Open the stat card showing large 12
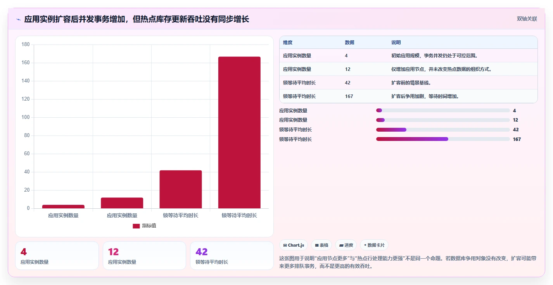 (x=144, y=256)
